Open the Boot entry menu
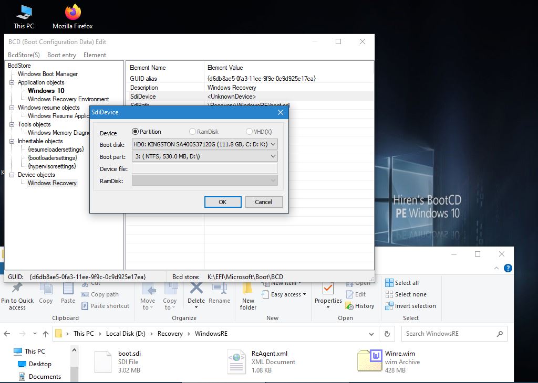 61,55
